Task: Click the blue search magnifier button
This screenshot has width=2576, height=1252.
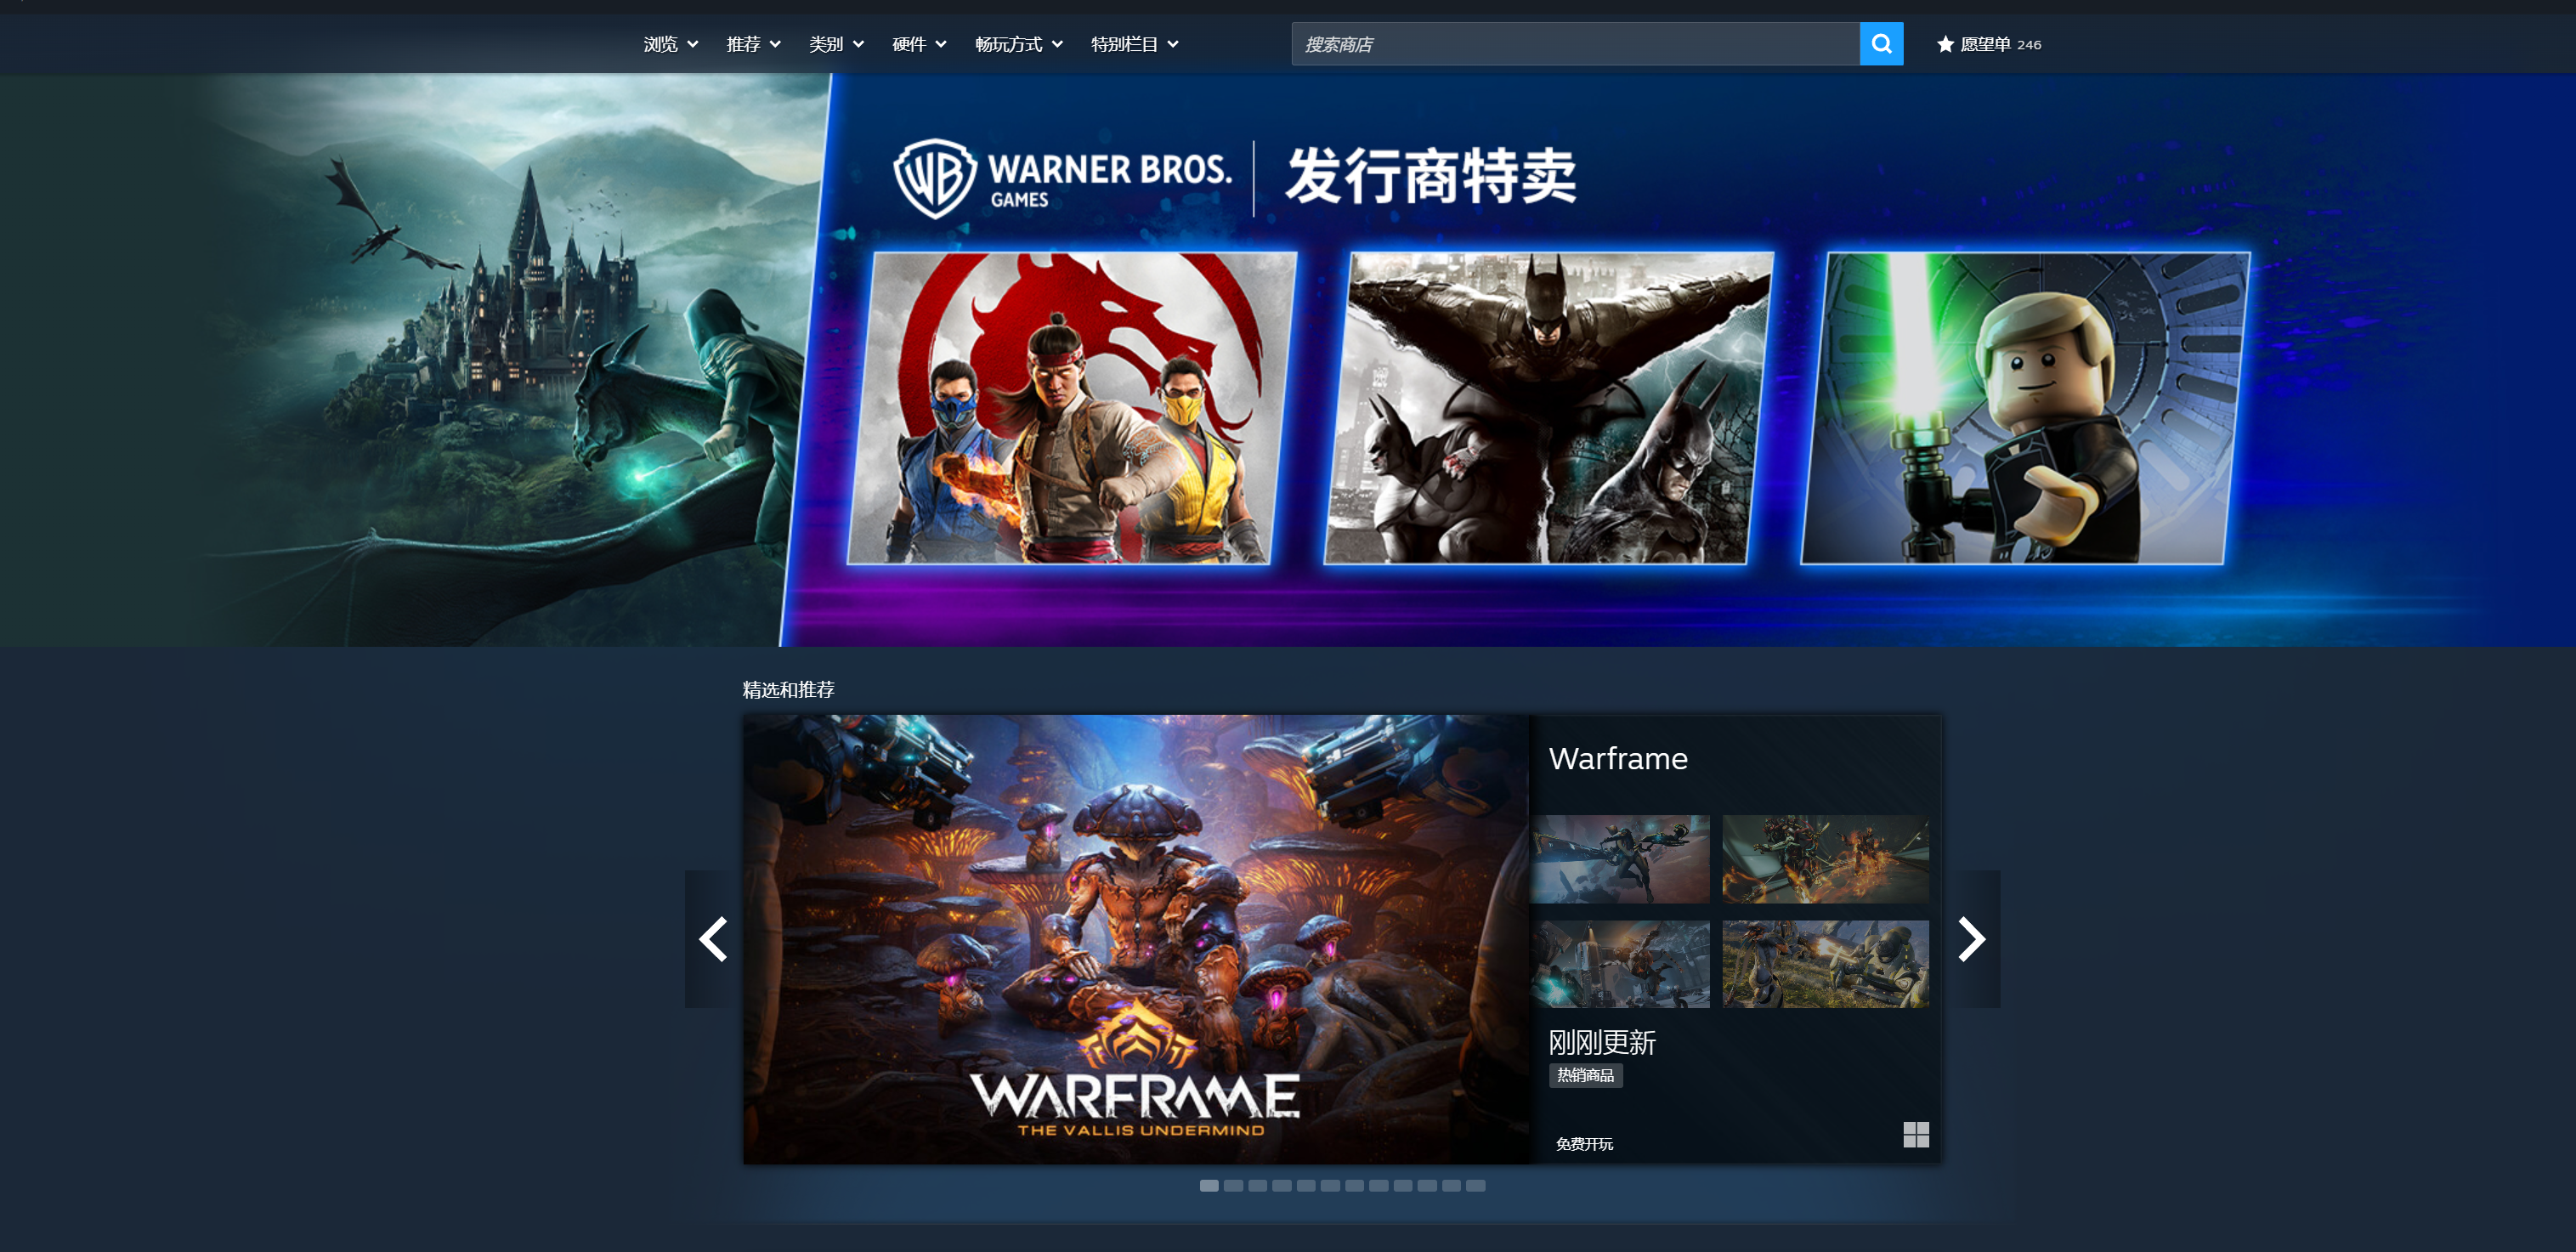Action: point(1880,44)
